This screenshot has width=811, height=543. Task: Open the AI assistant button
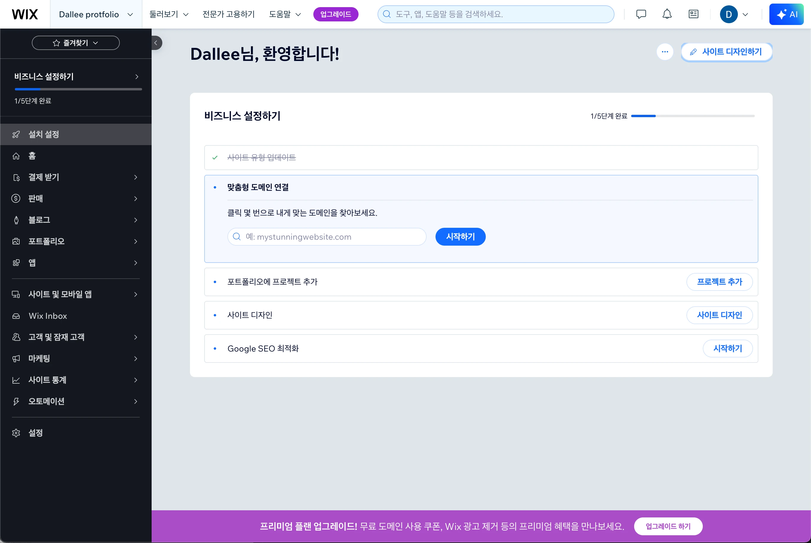click(x=786, y=14)
